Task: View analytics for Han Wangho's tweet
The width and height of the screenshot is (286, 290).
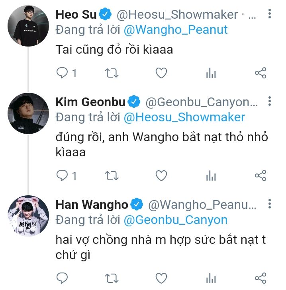Action: pyautogui.click(x=211, y=278)
